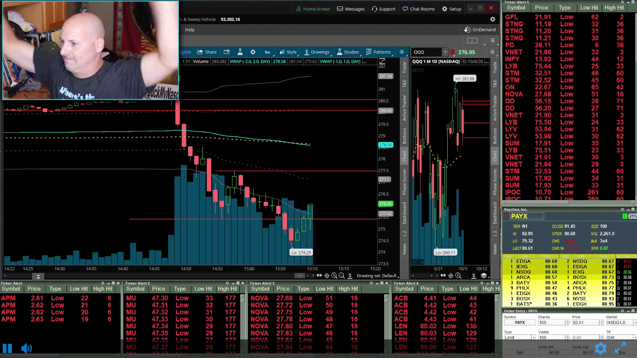Click the red link icon beside QQQ
The width and height of the screenshot is (637, 358).
point(452,52)
